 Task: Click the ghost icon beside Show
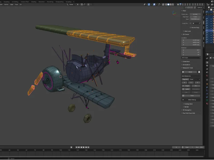(x=199, y=72)
